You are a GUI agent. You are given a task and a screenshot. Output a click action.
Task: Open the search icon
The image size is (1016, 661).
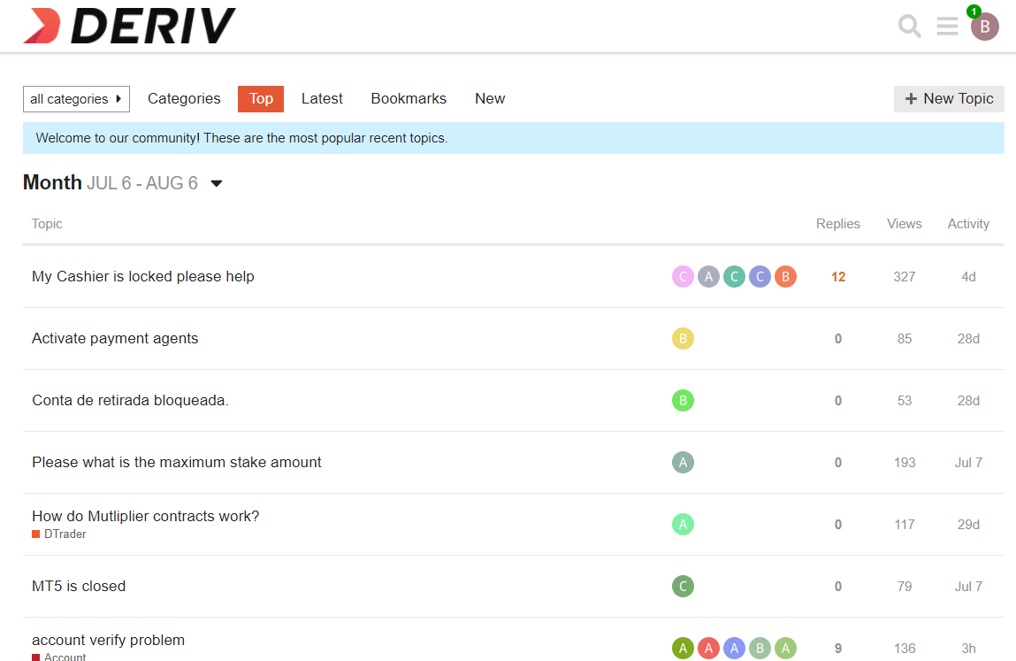pyautogui.click(x=909, y=27)
